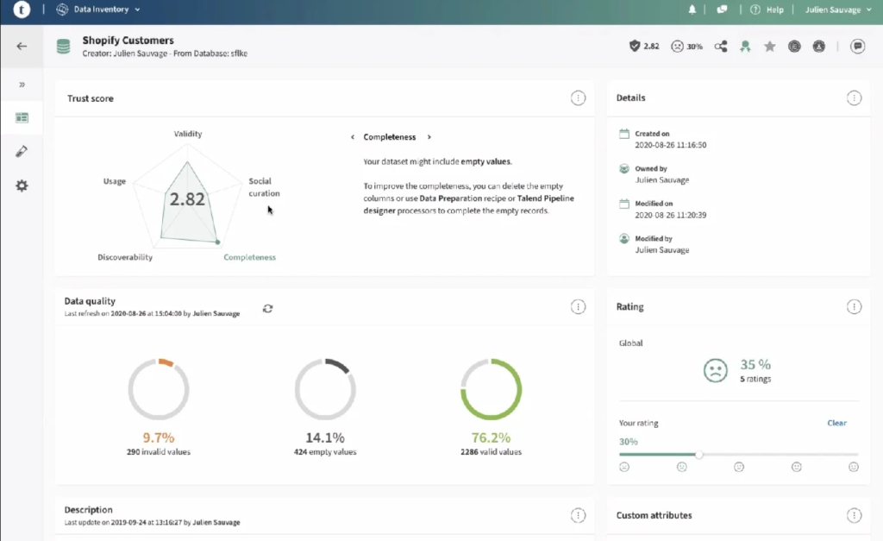Open the chat messages icon in top bar
The height and width of the screenshot is (541, 883).
coord(722,9)
